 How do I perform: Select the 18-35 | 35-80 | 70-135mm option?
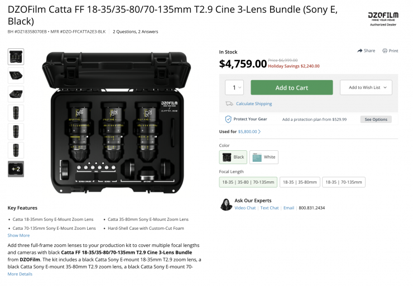tap(248, 182)
